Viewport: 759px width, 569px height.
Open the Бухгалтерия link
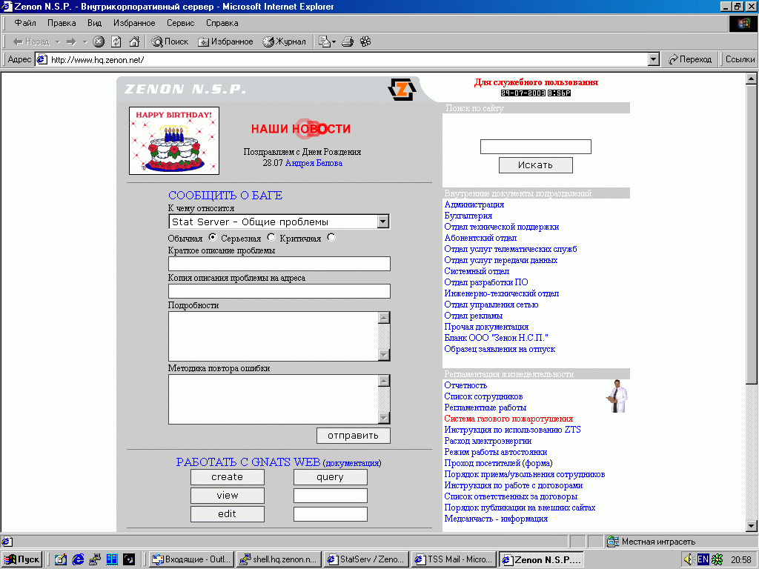click(468, 216)
